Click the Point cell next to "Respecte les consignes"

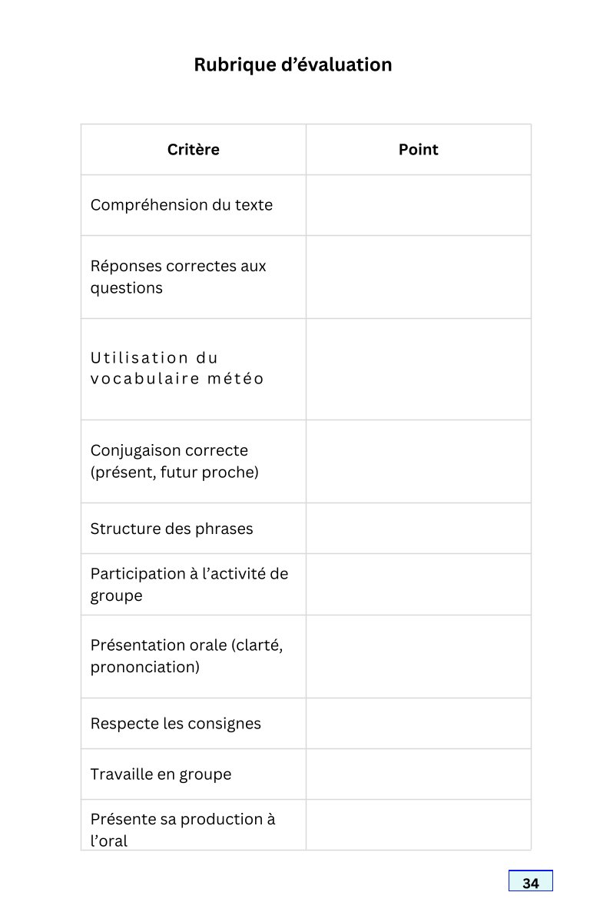coord(418,724)
